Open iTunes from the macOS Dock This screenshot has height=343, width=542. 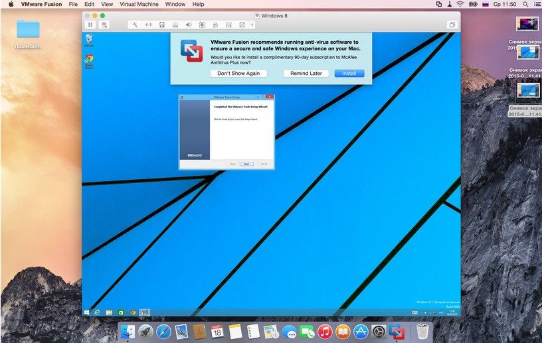(x=325, y=331)
